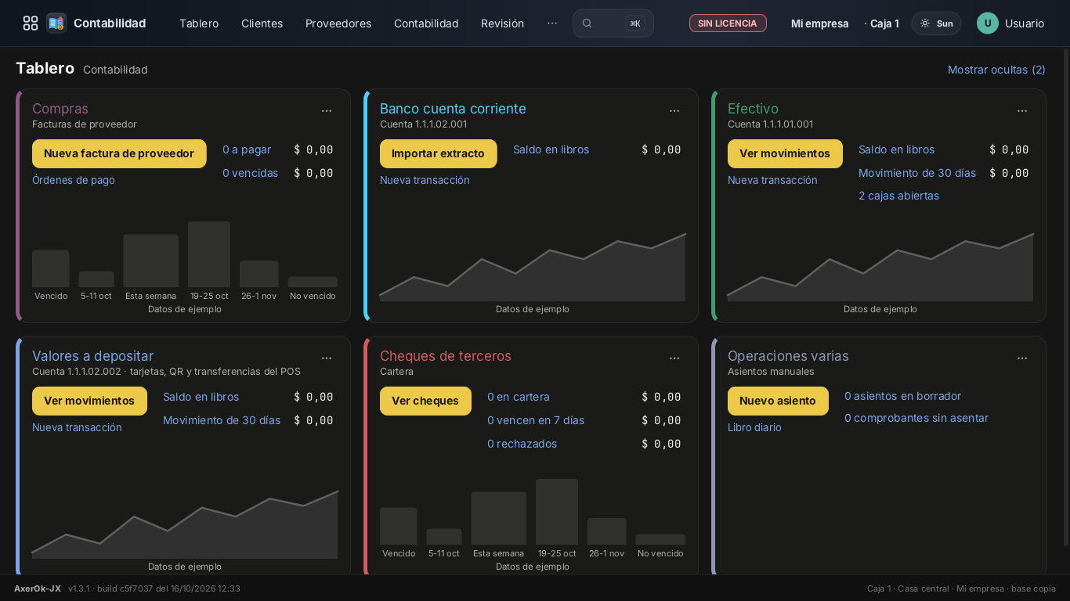Open the Efectivo card three-dot menu

pos(1022,111)
